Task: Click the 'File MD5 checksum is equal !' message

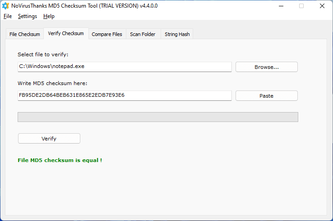Action: [x=60, y=160]
